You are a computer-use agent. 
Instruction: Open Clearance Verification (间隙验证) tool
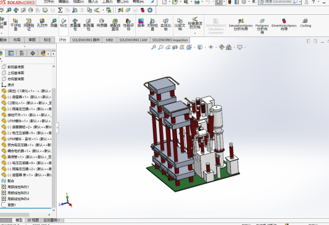tap(29, 24)
